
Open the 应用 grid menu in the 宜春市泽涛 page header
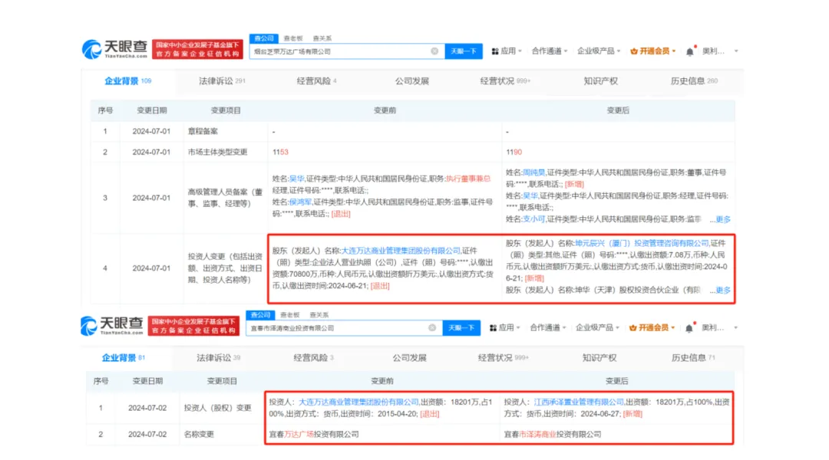(504, 328)
